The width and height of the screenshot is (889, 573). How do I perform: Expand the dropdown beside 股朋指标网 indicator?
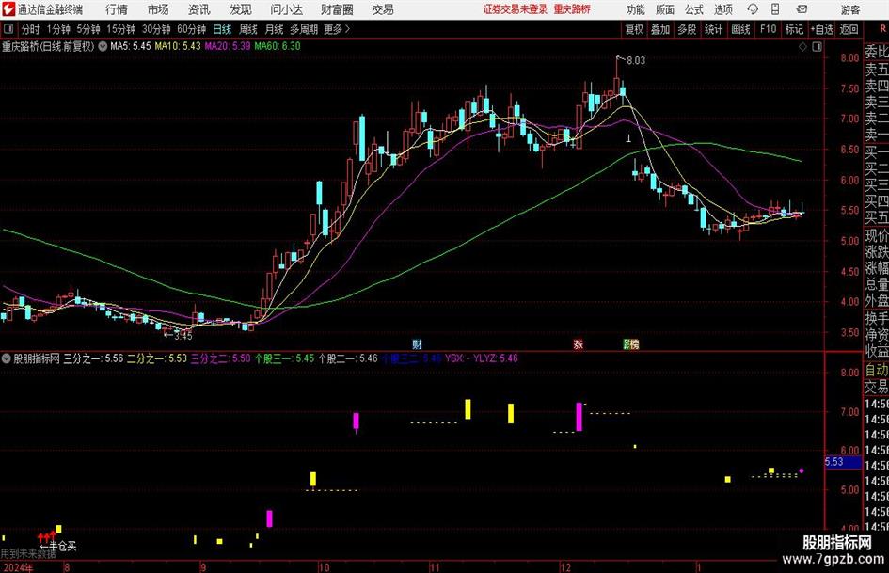click(x=7, y=358)
